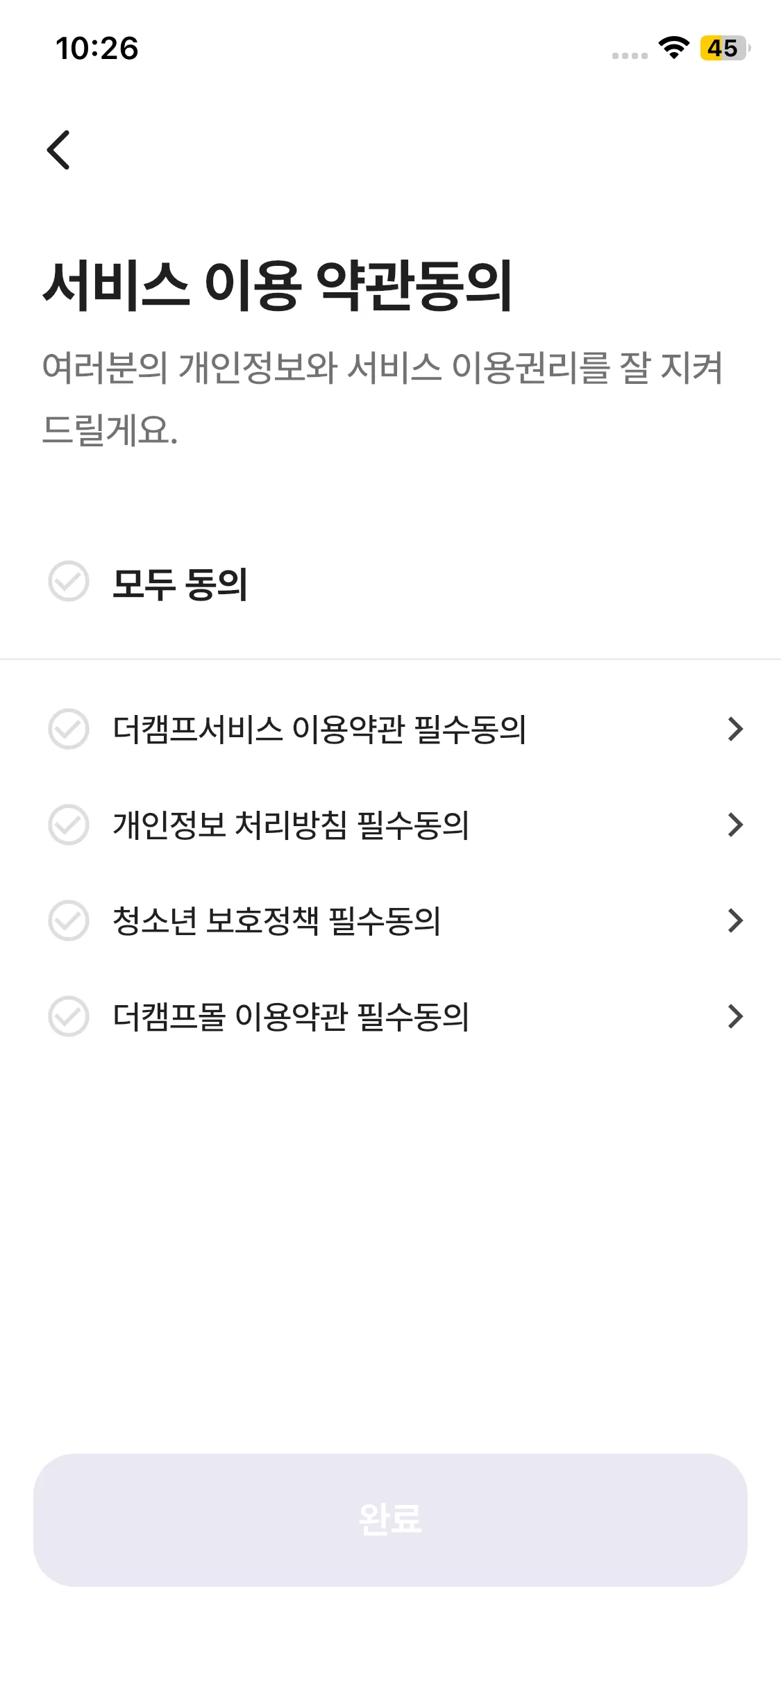Image resolution: width=781 pixels, height=1691 pixels.
Task: Open 더캠프몰 이용약관 필수동의 text
Action: [291, 1016]
